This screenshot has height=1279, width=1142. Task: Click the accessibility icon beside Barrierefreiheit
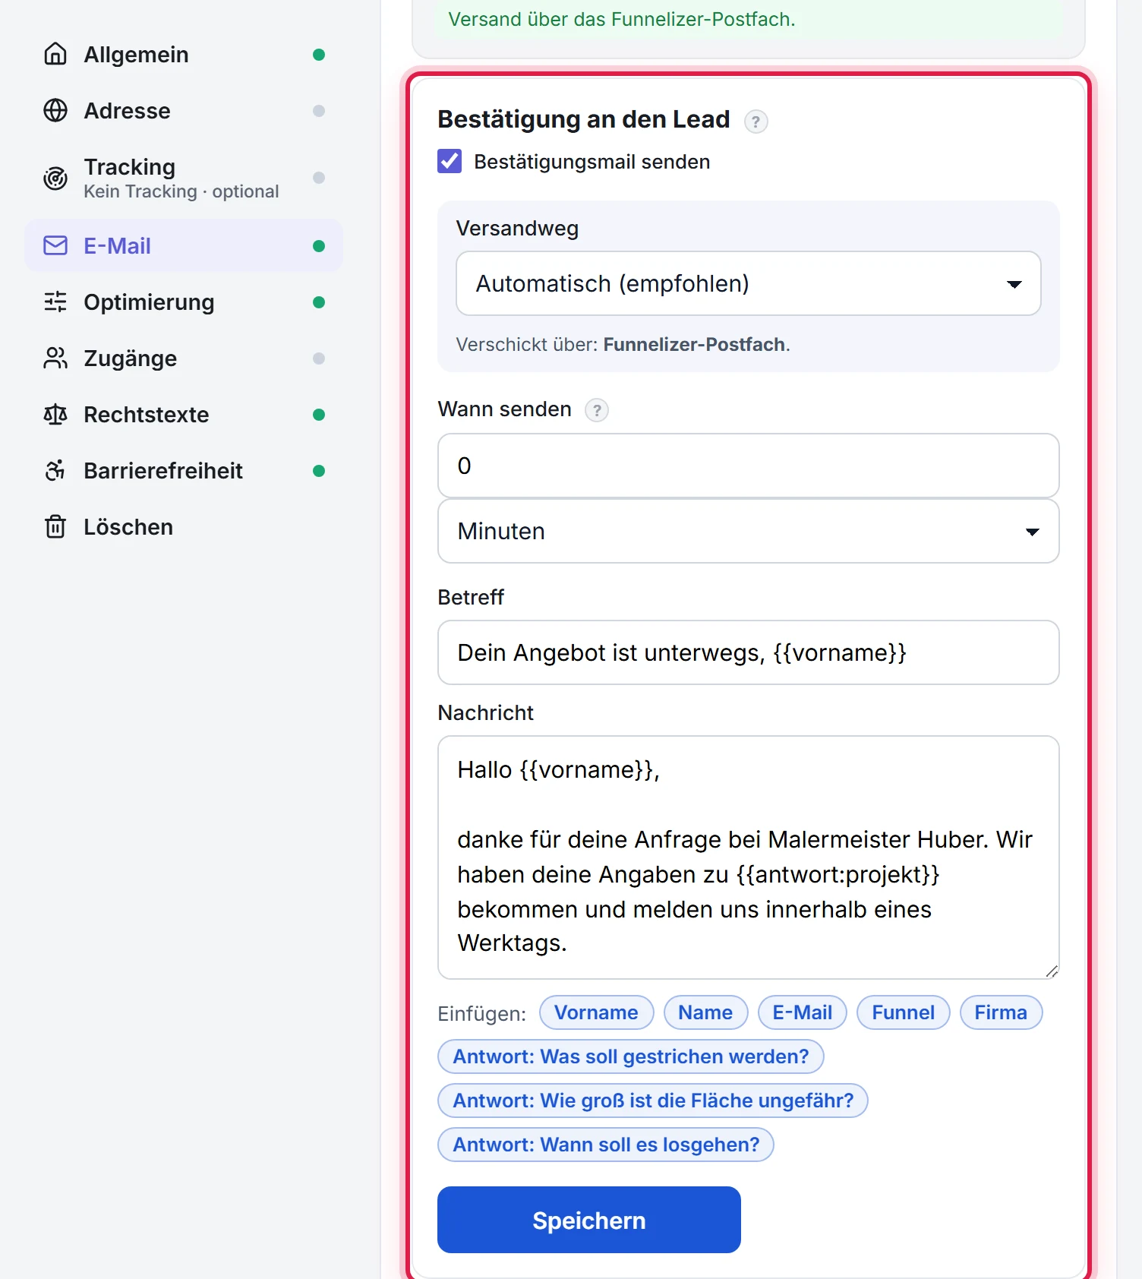(x=55, y=470)
